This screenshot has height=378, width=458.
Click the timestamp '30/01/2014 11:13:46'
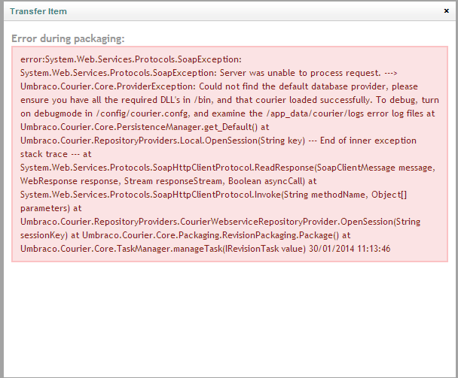[350, 249]
